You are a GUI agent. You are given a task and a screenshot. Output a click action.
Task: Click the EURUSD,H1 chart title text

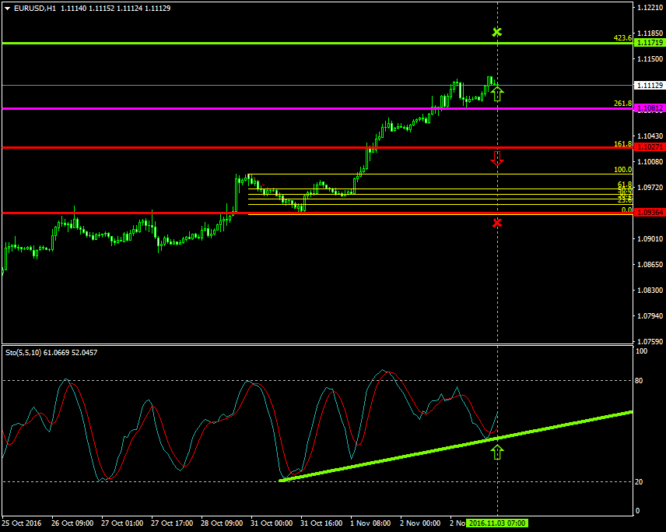click(x=35, y=8)
